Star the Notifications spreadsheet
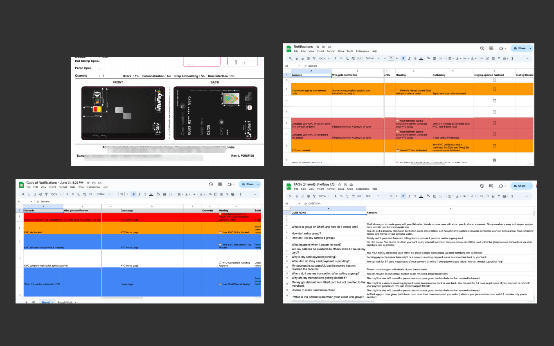554x346 pixels. click(x=318, y=47)
